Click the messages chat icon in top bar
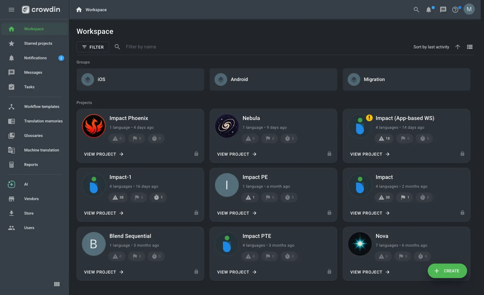Viewport: 484px width, 295px height. click(443, 9)
